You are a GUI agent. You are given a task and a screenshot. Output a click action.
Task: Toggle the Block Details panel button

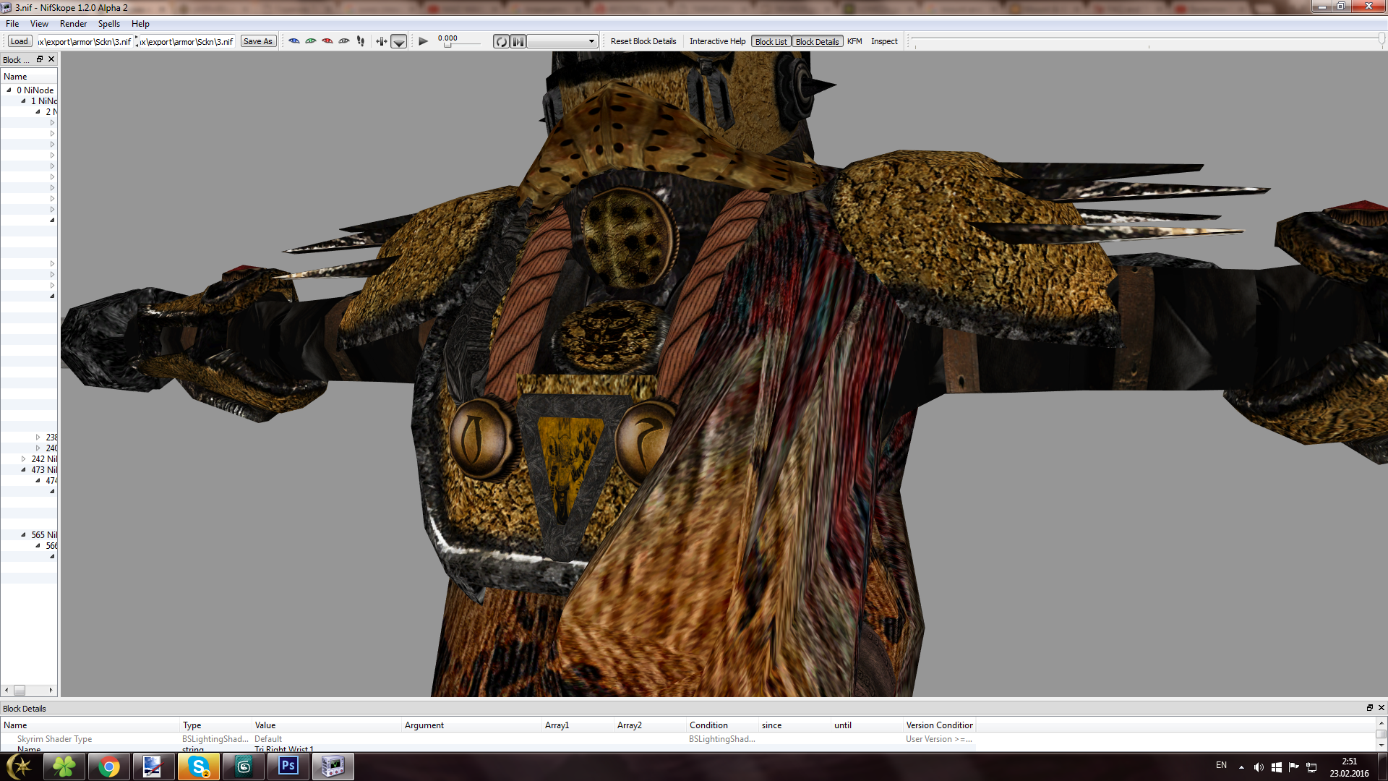[x=817, y=41]
